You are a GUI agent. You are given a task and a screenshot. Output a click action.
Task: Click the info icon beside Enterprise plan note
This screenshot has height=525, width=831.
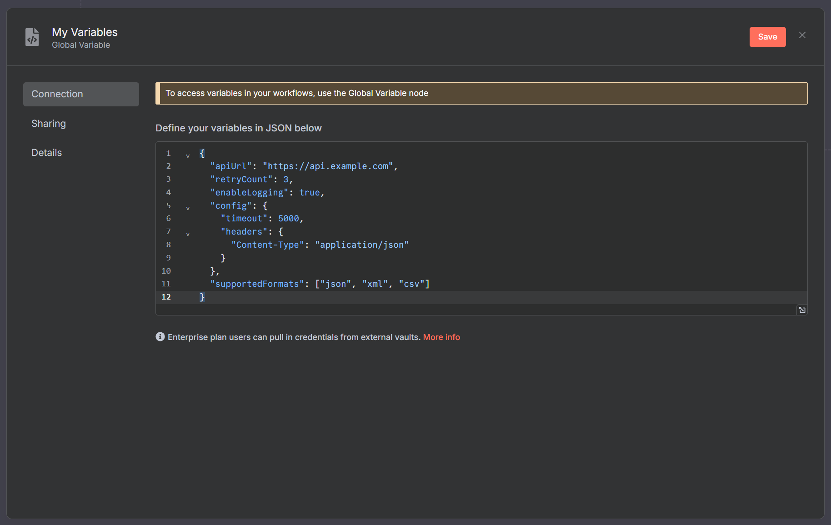point(160,337)
